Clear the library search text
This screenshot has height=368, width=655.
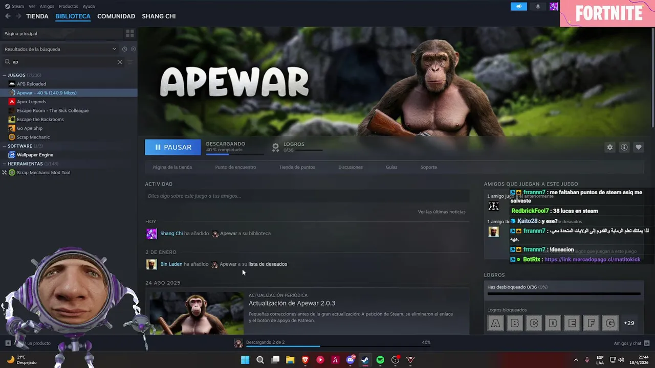pyautogui.click(x=120, y=62)
